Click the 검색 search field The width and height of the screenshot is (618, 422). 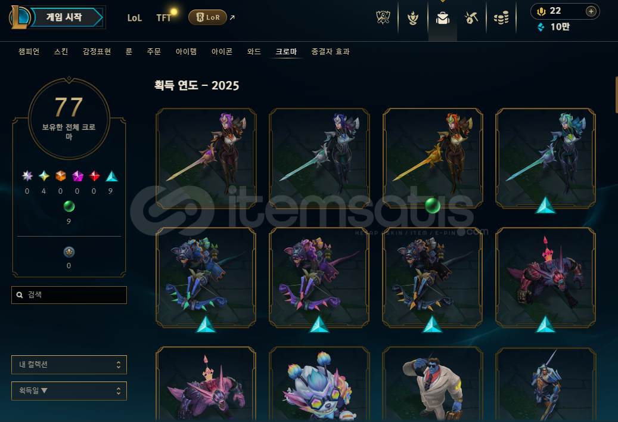coord(69,295)
